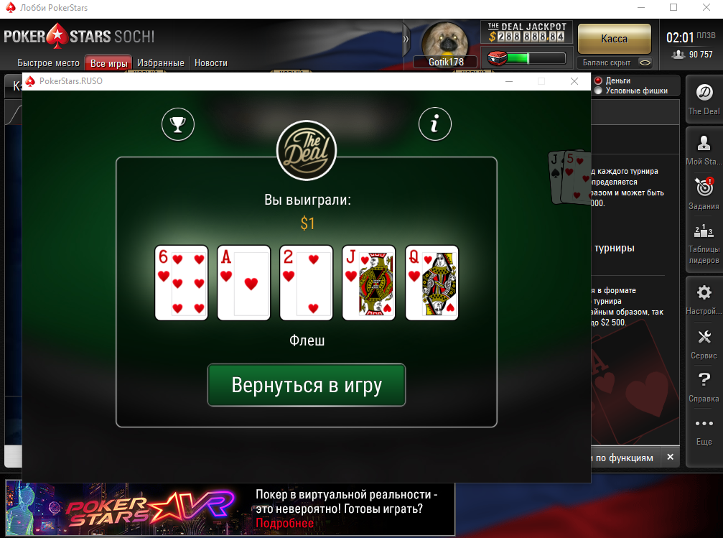Select the Деньги radio button
This screenshot has width=723, height=538.
coord(599,80)
